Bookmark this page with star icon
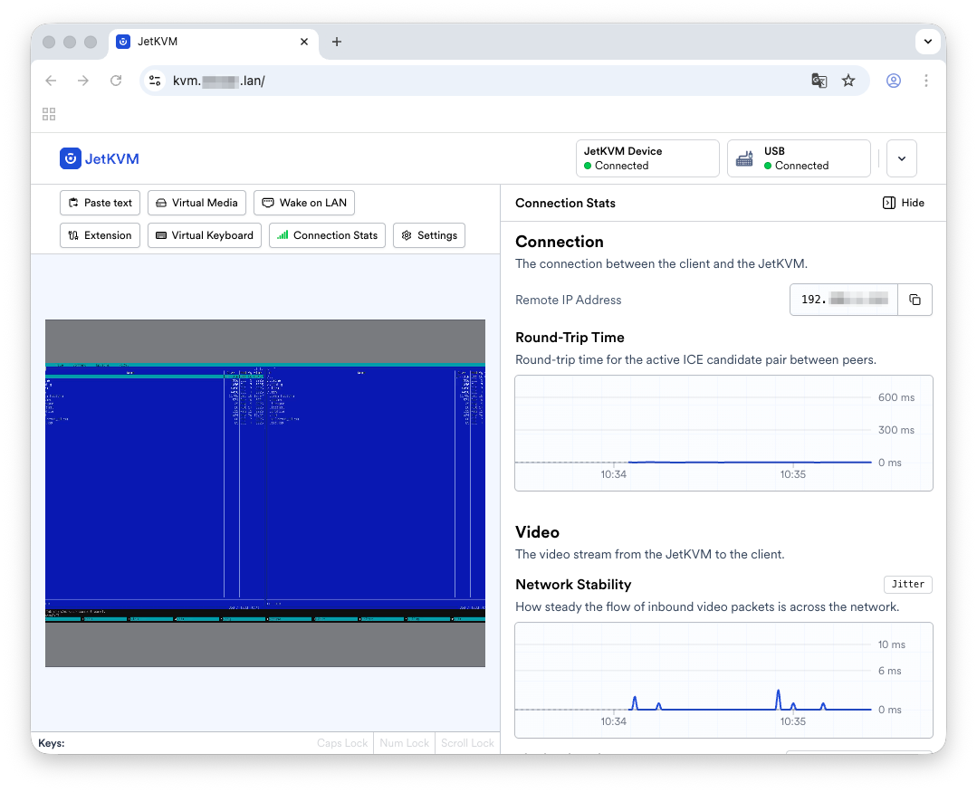Screen dimensions: 977x792 tap(848, 81)
